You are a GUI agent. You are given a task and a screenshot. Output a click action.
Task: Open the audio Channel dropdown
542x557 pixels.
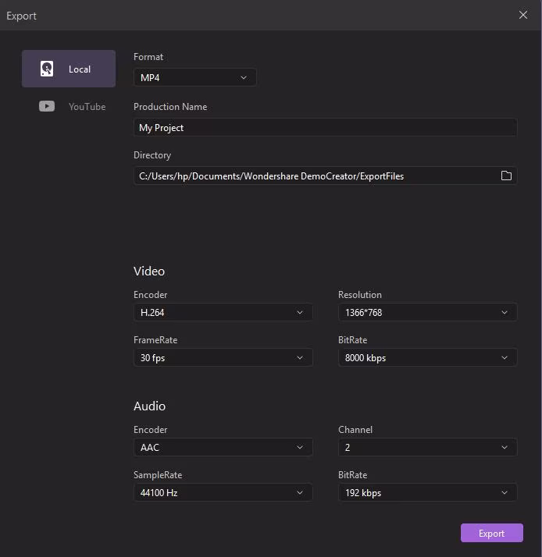427,447
